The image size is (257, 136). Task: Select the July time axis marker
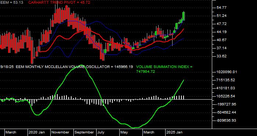(x=101, y=132)
